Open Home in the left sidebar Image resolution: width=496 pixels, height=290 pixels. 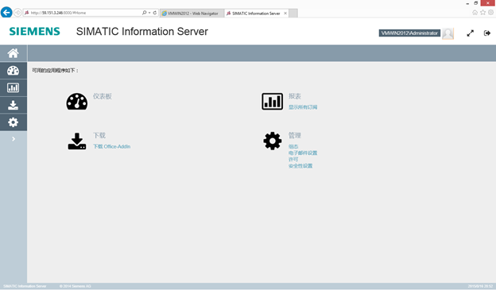click(14, 53)
